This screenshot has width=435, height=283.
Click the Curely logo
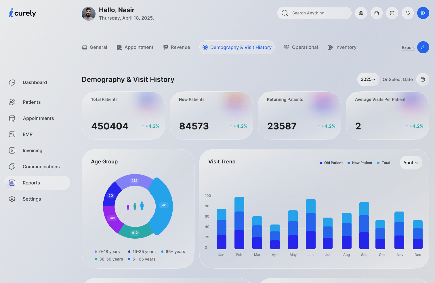click(x=22, y=13)
